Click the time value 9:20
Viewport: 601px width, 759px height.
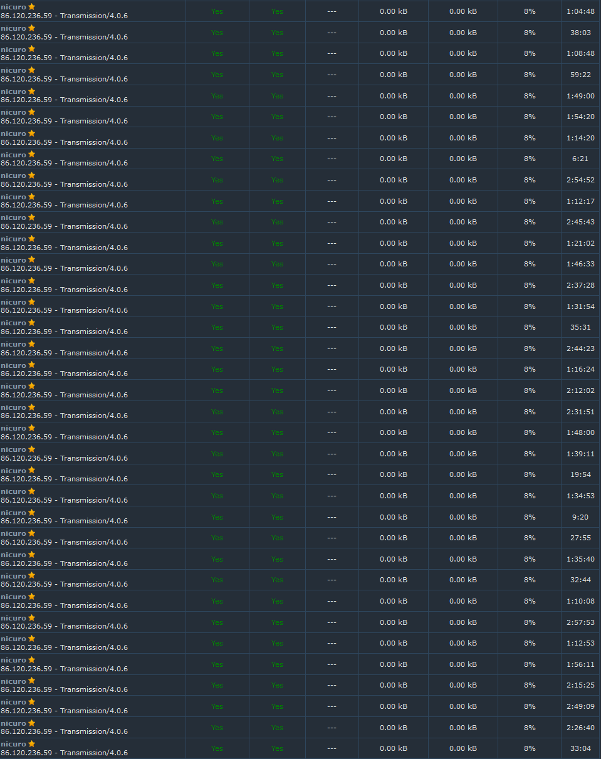pyautogui.click(x=580, y=517)
